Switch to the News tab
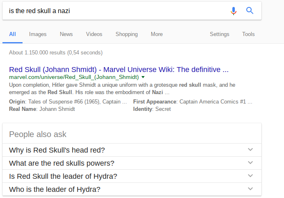The width and height of the screenshot is (284, 198). (66, 34)
